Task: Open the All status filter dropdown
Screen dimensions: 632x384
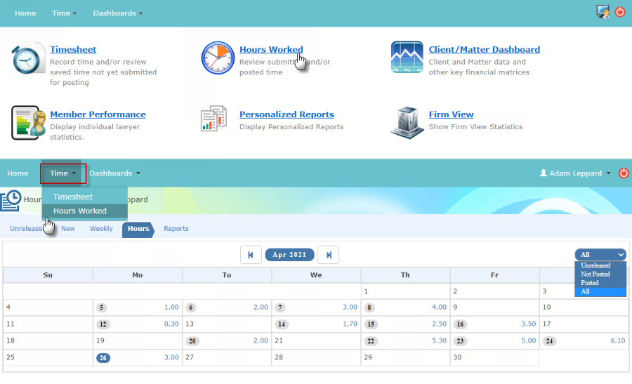Action: [600, 255]
